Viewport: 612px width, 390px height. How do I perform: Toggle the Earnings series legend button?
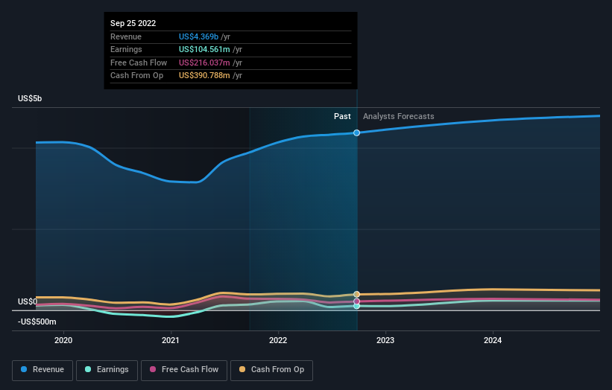click(x=107, y=370)
